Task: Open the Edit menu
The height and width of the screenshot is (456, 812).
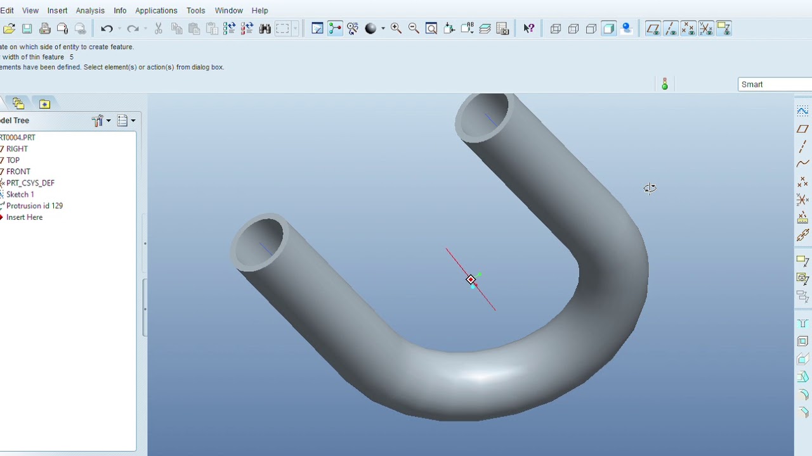Action: pos(7,10)
